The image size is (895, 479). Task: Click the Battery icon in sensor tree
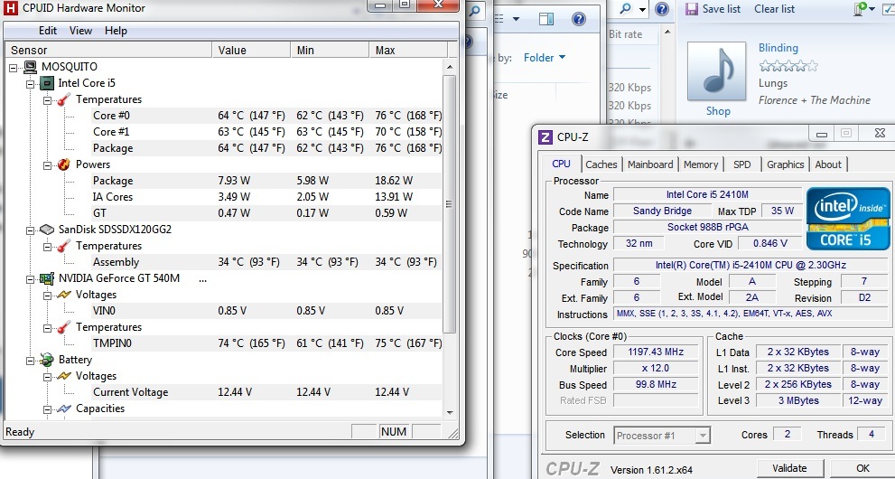[x=46, y=360]
